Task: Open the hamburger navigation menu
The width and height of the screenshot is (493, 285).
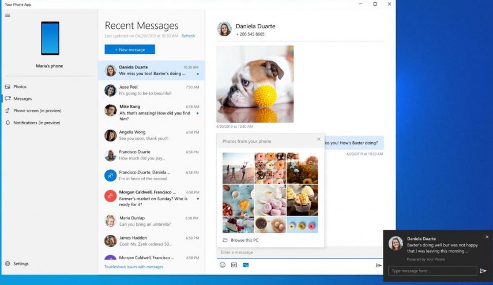Action: pos(7,15)
